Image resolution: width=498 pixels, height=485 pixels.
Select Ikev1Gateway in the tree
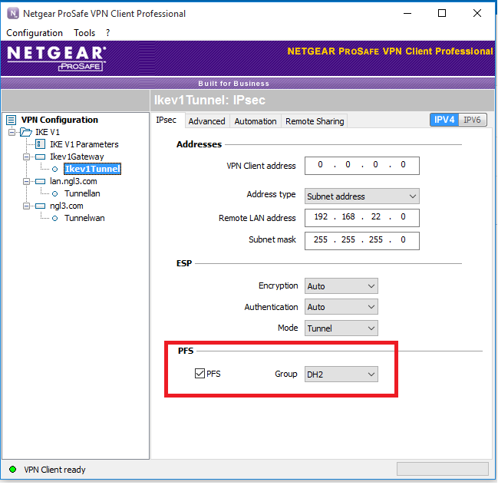77,157
